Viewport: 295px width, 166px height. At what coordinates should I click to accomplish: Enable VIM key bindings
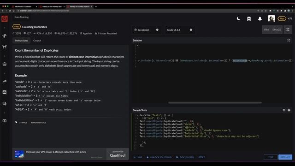pos(266,30)
